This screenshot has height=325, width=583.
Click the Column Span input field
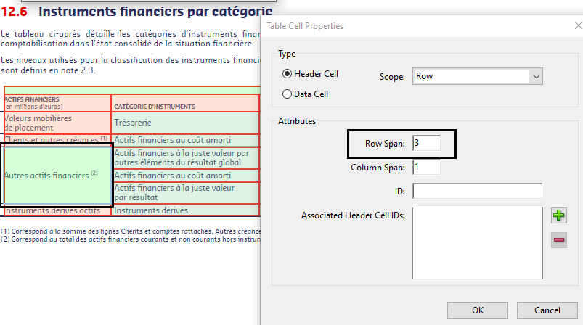426,168
